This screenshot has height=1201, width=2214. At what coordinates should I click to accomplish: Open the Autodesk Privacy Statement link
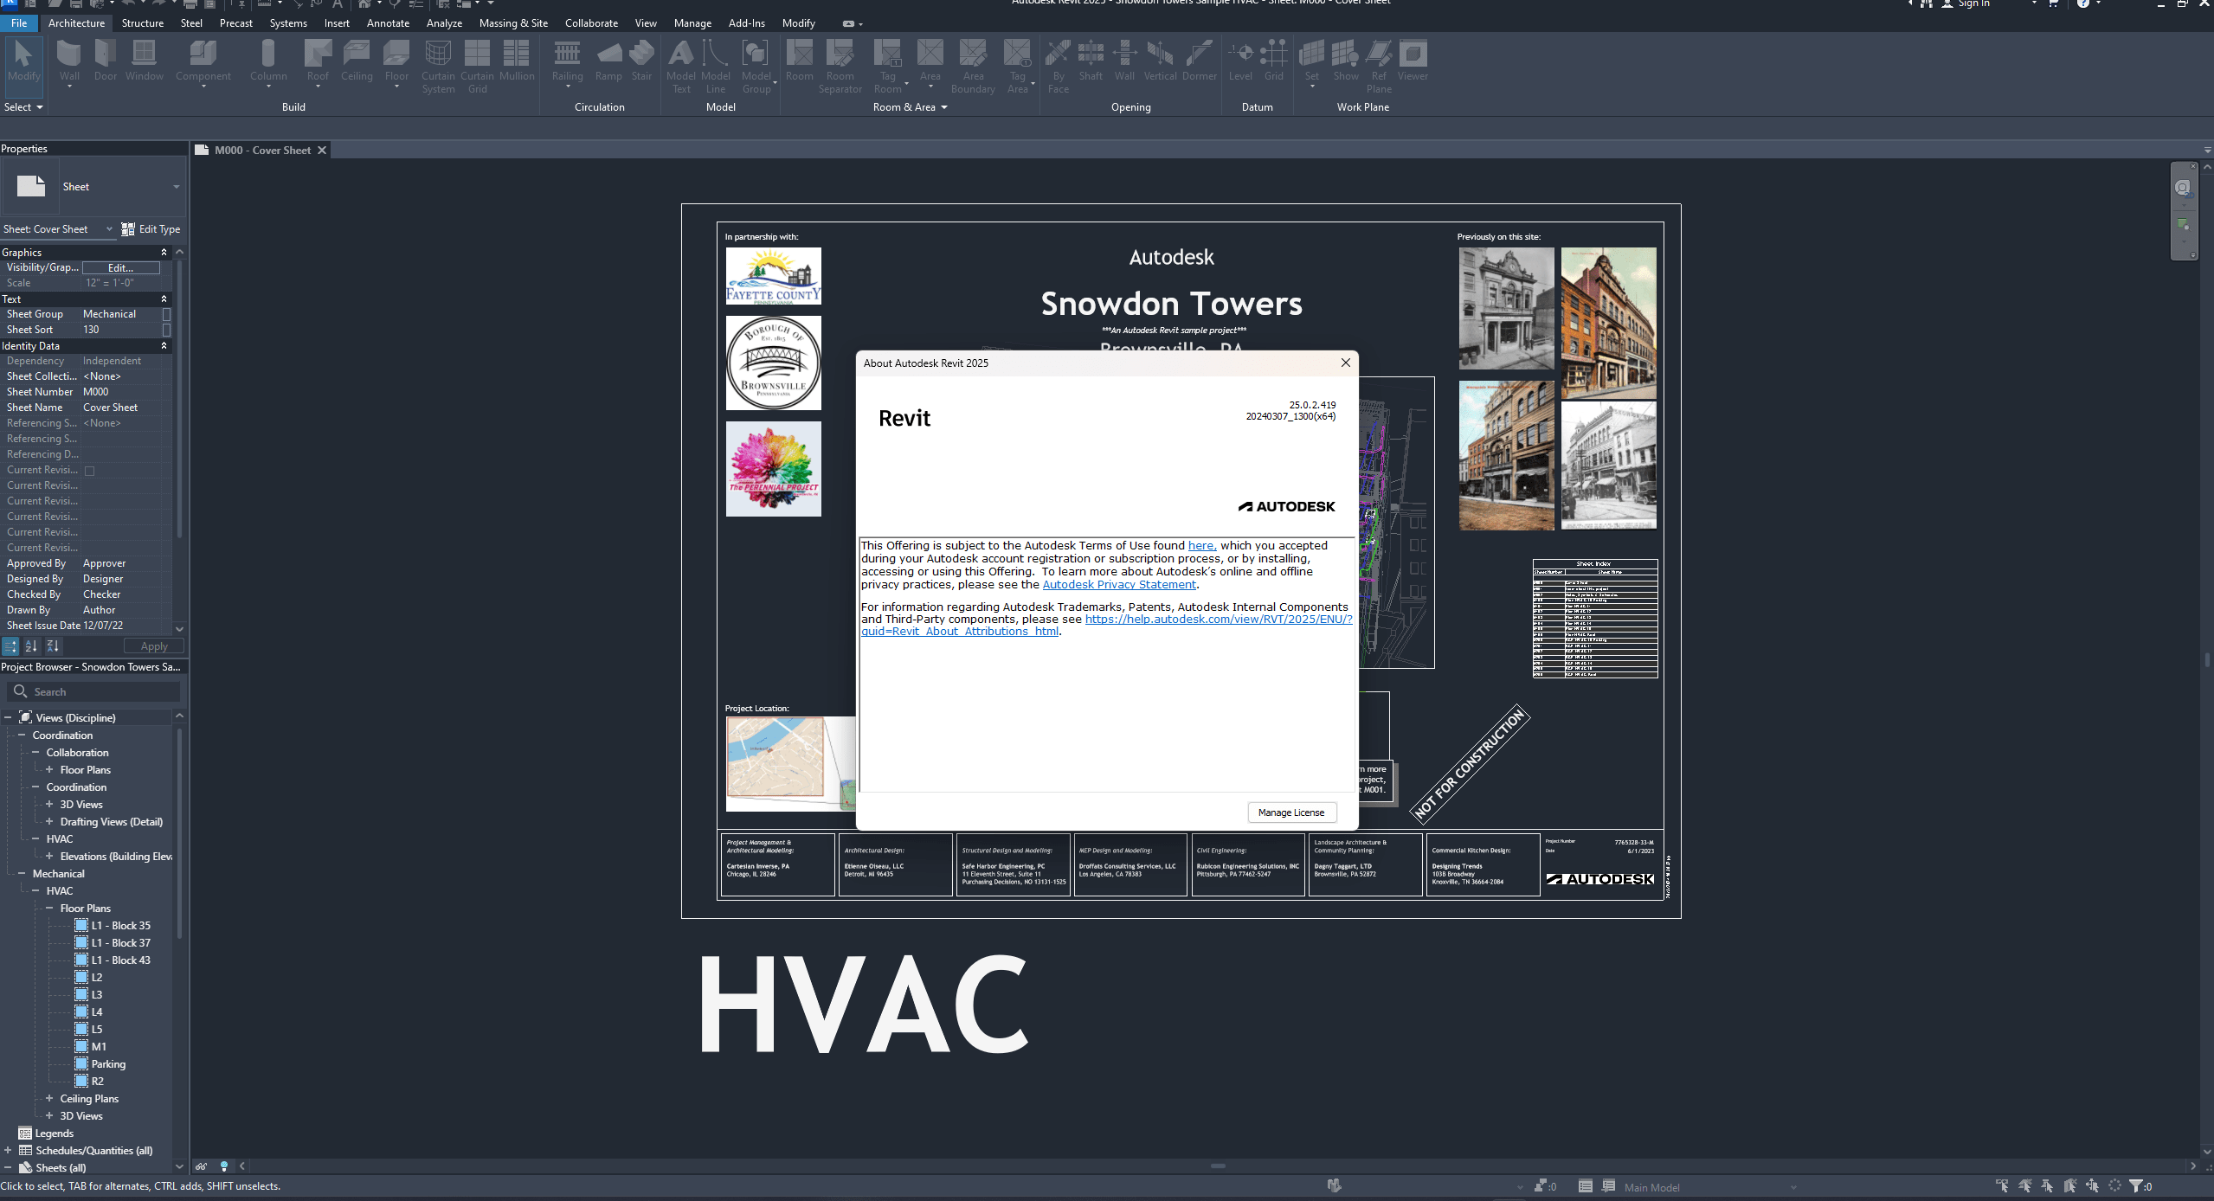tap(1118, 585)
